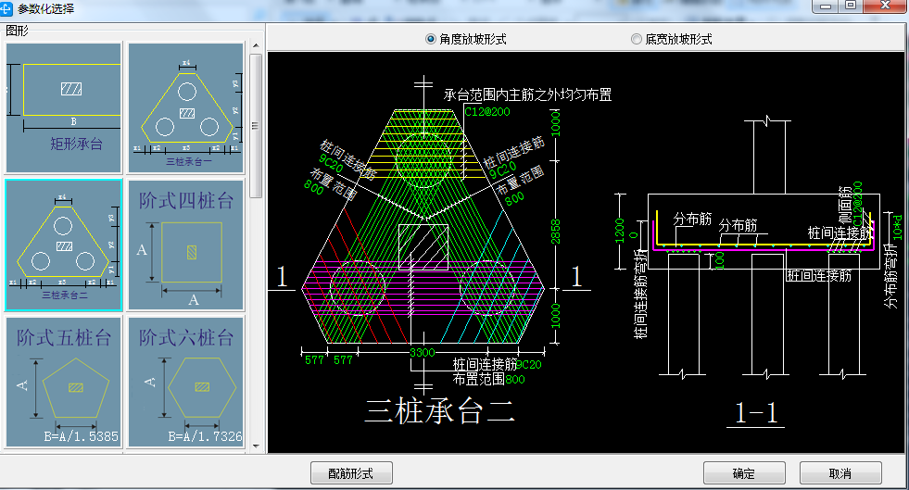
Task: Choose the 阶式五桩台 thumbnail
Action: pos(64,381)
